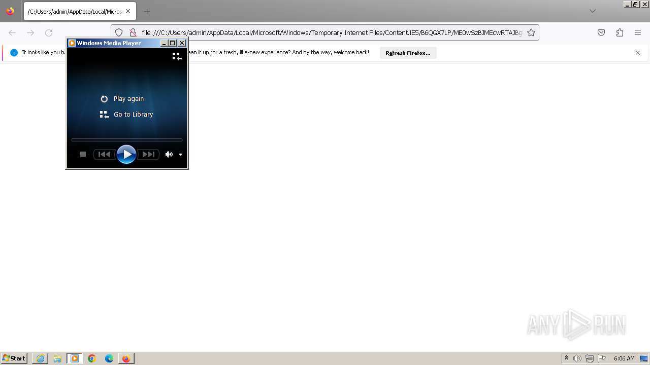Open the Firefox extensions menu
The width and height of the screenshot is (650, 365).
pos(620,32)
